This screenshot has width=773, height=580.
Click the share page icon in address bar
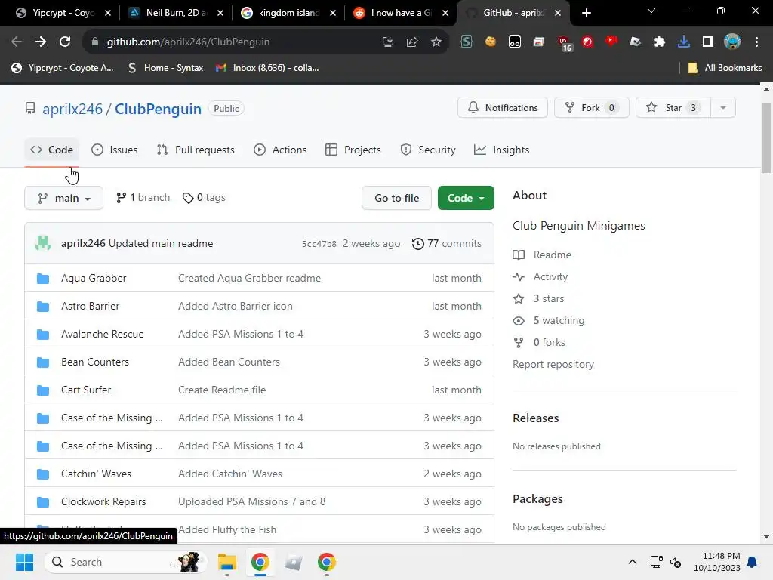click(x=412, y=42)
